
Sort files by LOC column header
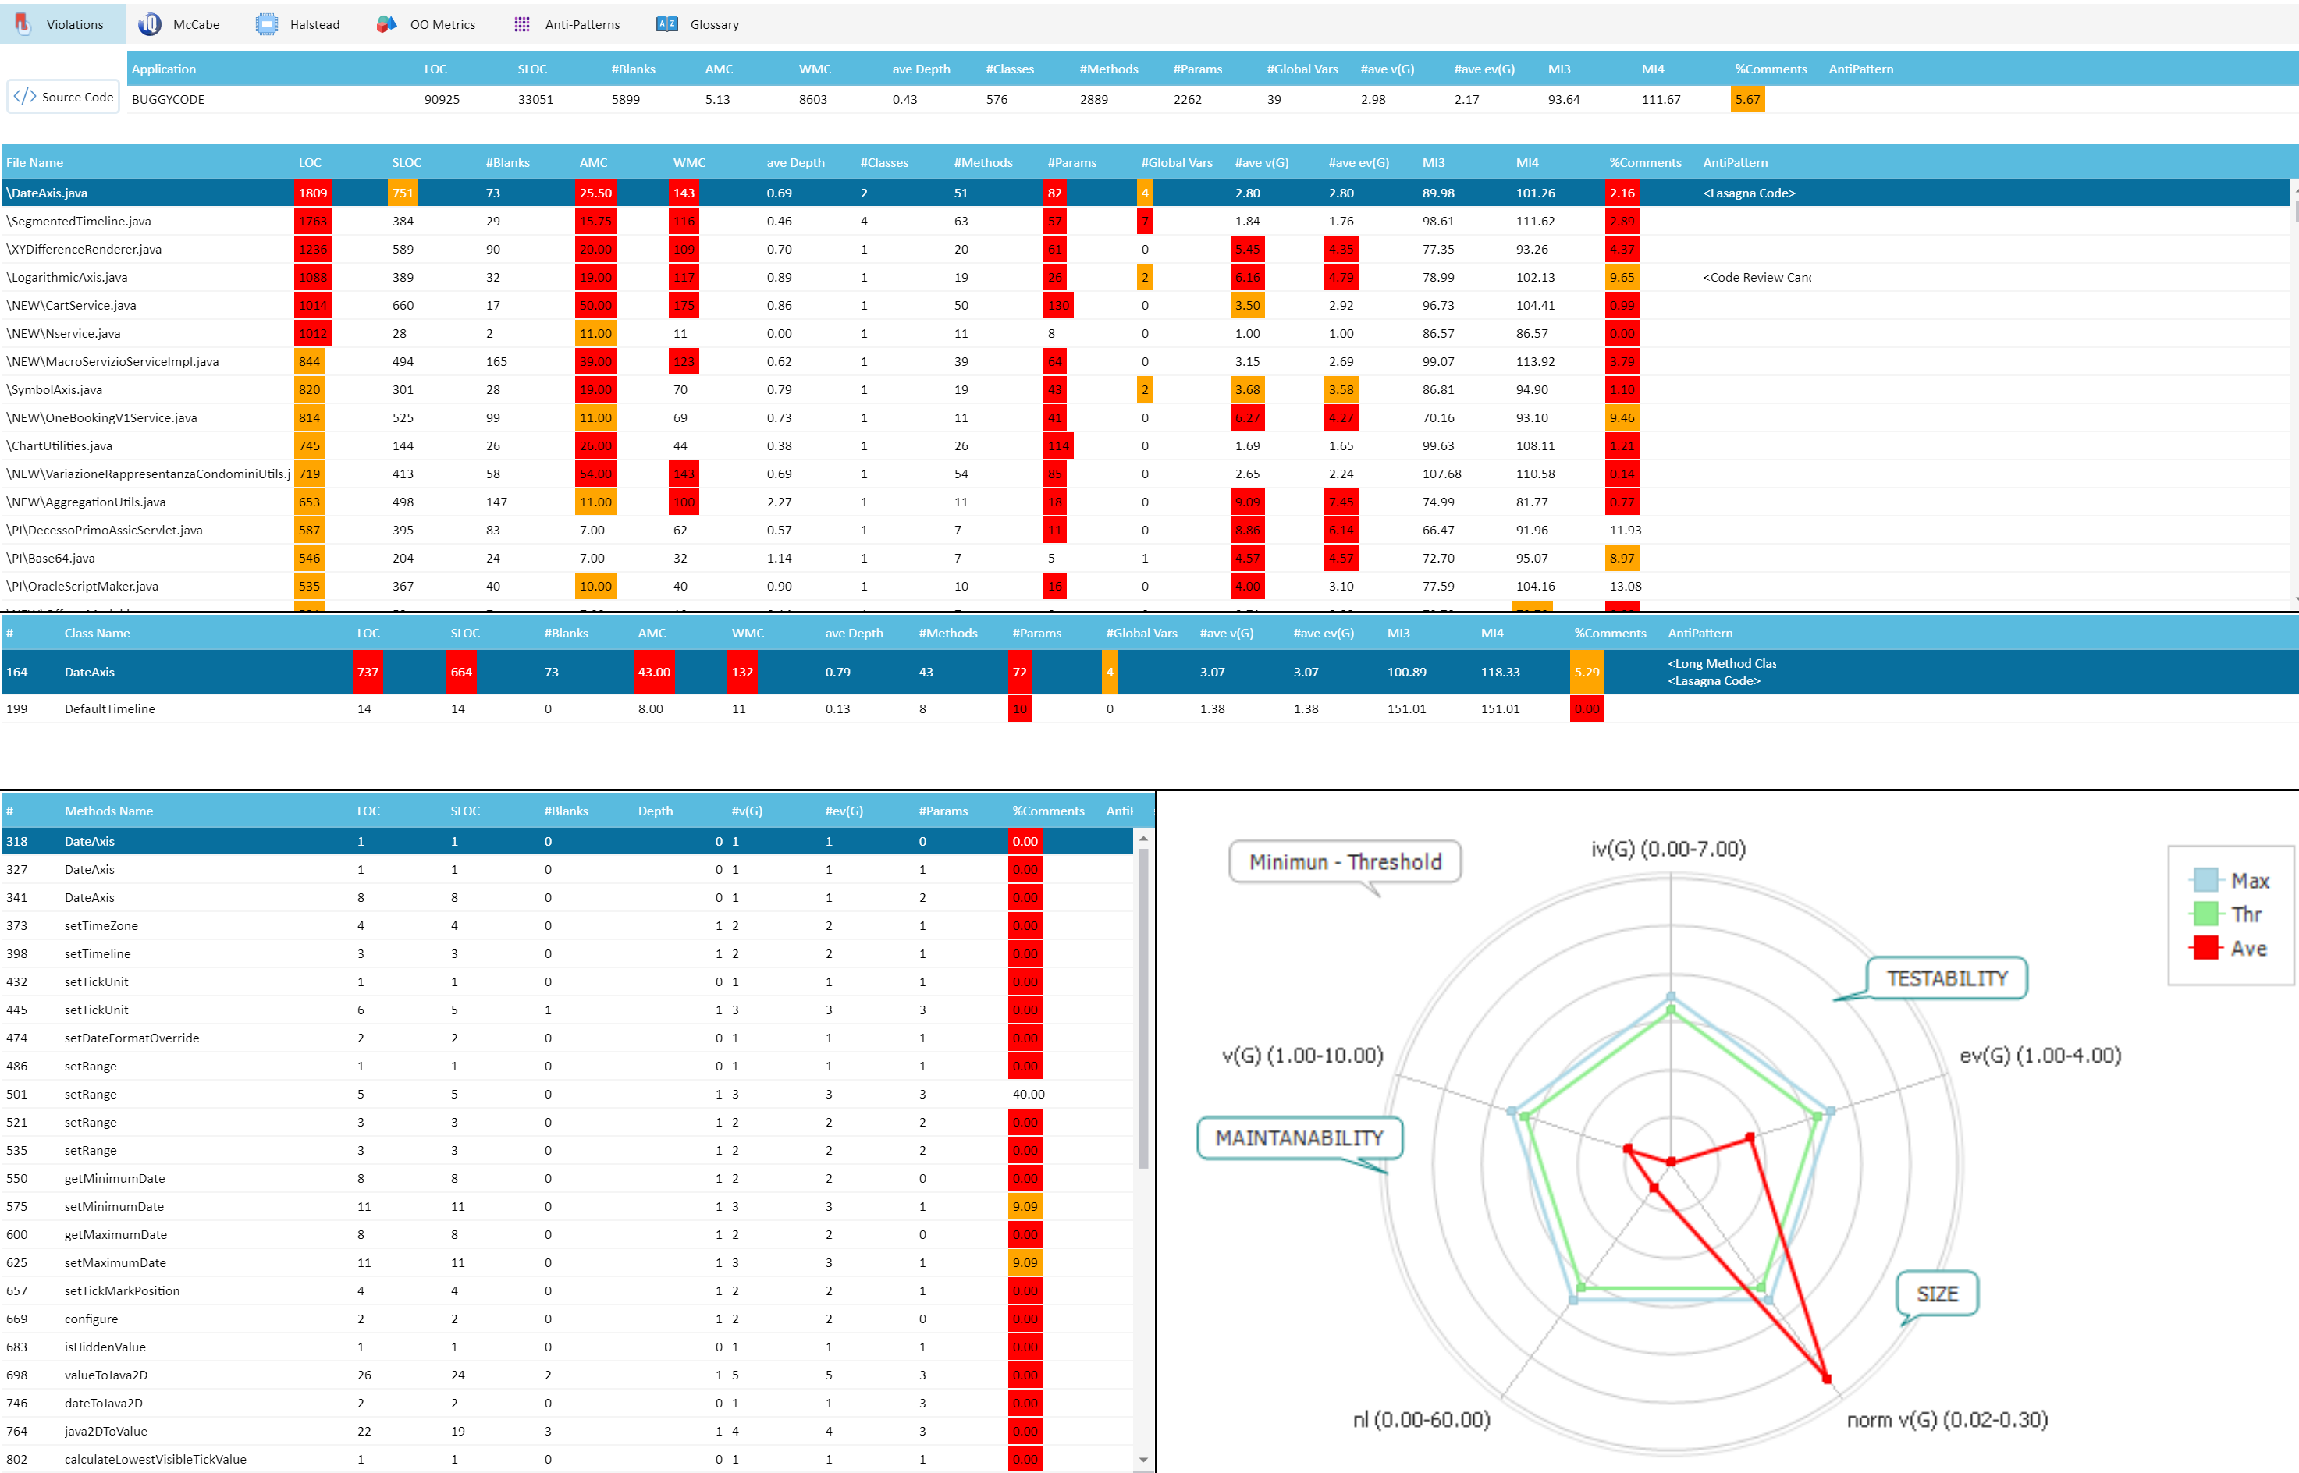pyautogui.click(x=309, y=162)
